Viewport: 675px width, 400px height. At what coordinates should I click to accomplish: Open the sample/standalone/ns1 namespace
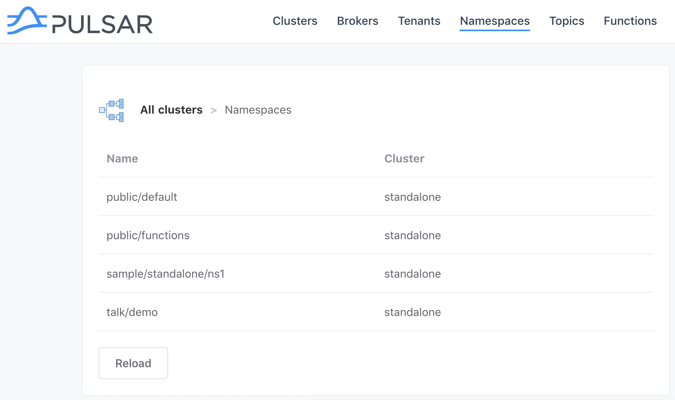pyautogui.click(x=166, y=274)
